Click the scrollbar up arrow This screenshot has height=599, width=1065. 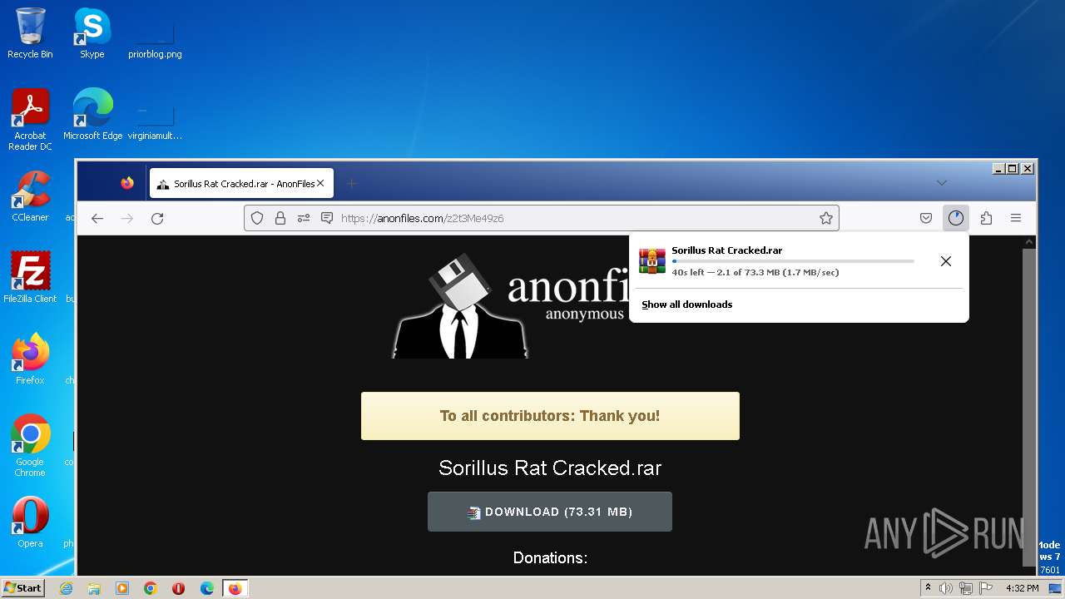click(1029, 242)
